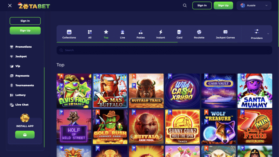Viewport: 279px width, 157px height.
Task: Start Live Chat from the sidebar
Action: [21, 105]
